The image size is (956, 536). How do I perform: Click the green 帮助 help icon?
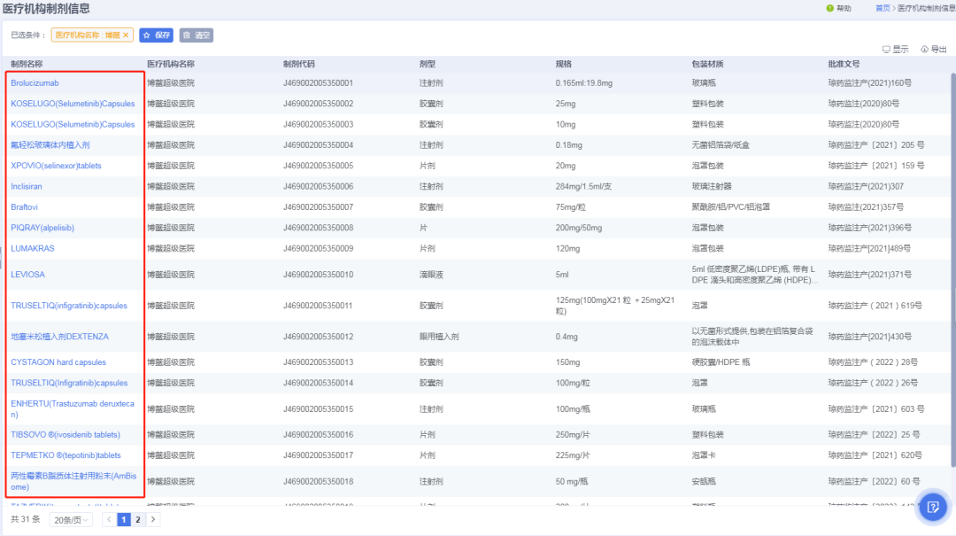click(829, 9)
